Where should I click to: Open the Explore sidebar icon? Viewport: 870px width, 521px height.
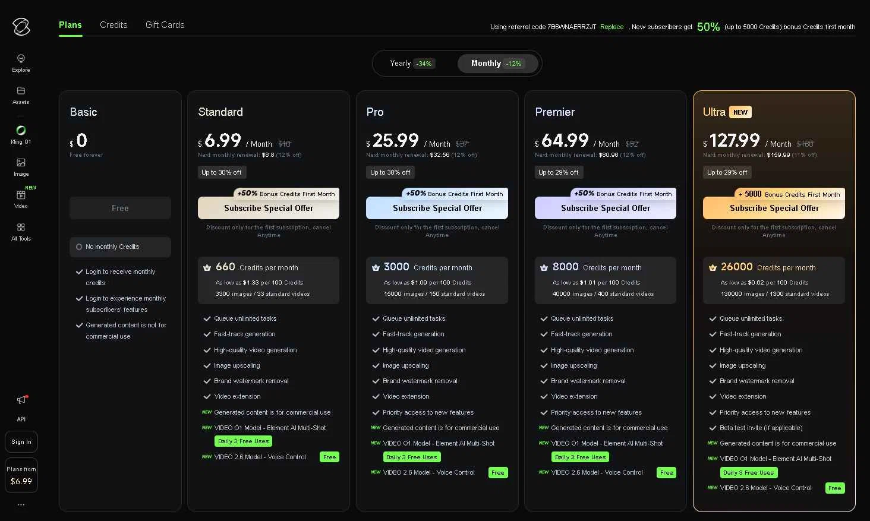pos(21,58)
